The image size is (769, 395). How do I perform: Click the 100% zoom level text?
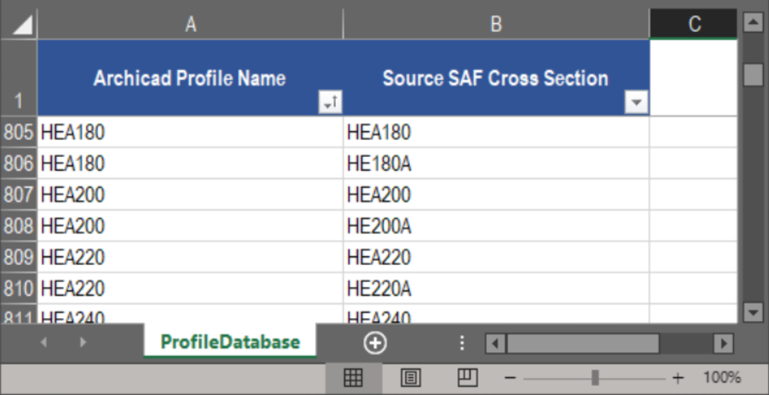point(721,378)
